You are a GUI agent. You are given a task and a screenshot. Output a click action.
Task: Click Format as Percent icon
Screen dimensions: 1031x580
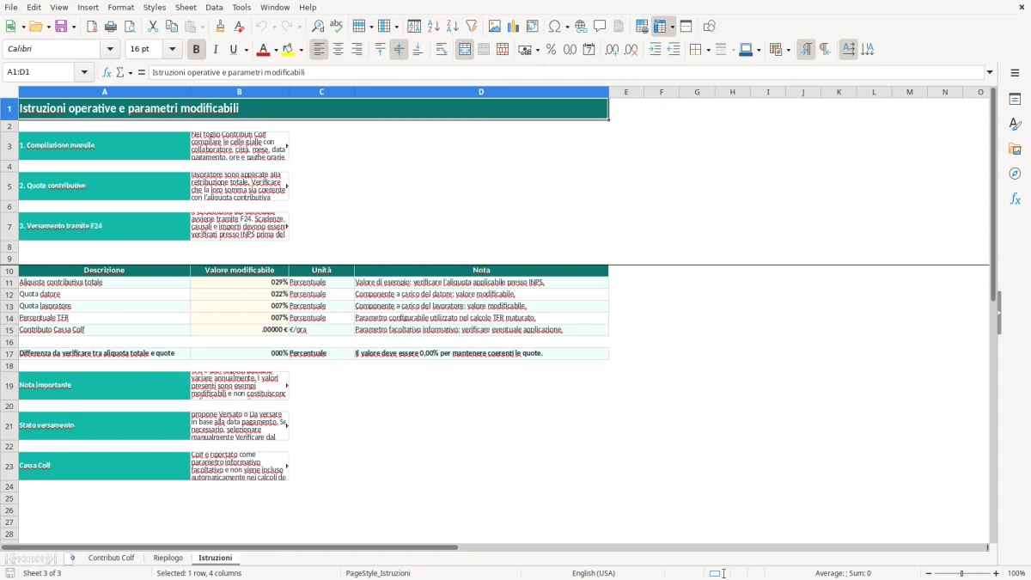(552, 50)
